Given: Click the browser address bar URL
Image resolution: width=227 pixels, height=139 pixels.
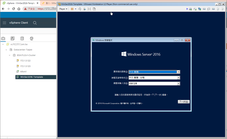Looking at the screenshot, I should 47,9.
